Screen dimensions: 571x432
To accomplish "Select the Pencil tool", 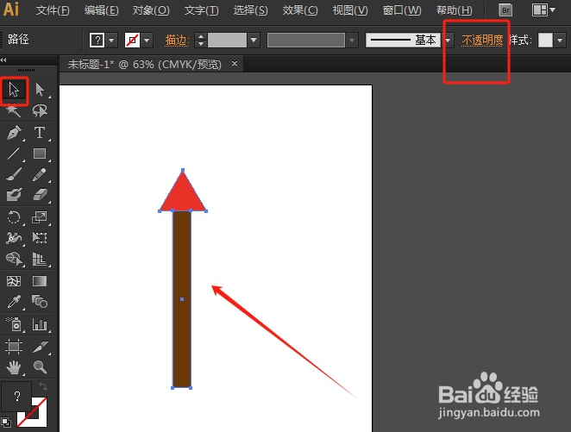I will tap(40, 174).
